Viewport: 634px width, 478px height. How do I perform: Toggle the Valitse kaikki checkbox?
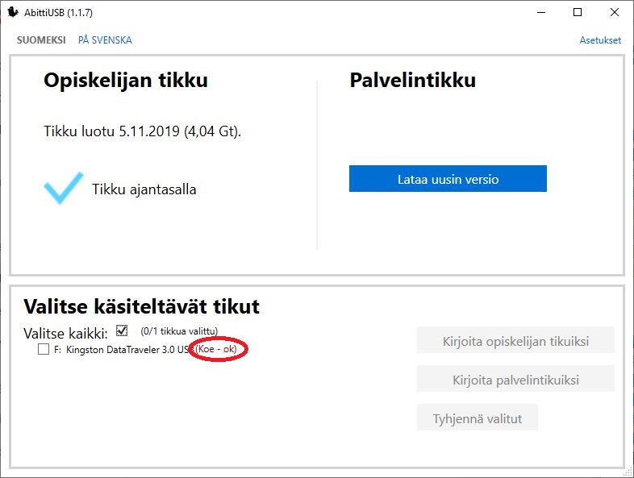click(122, 330)
